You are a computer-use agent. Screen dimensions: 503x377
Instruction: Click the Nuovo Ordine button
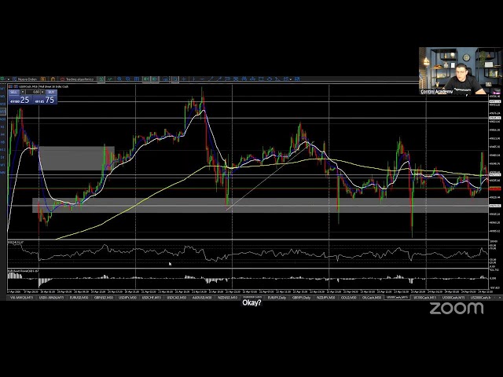point(25,79)
